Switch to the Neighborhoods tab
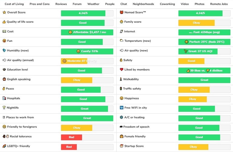Image resolution: width=233 pixels, height=152 pixels. (143, 4)
